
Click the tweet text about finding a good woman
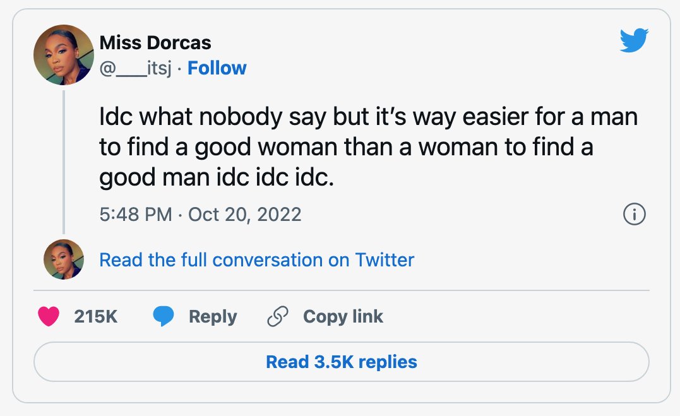[368, 147]
